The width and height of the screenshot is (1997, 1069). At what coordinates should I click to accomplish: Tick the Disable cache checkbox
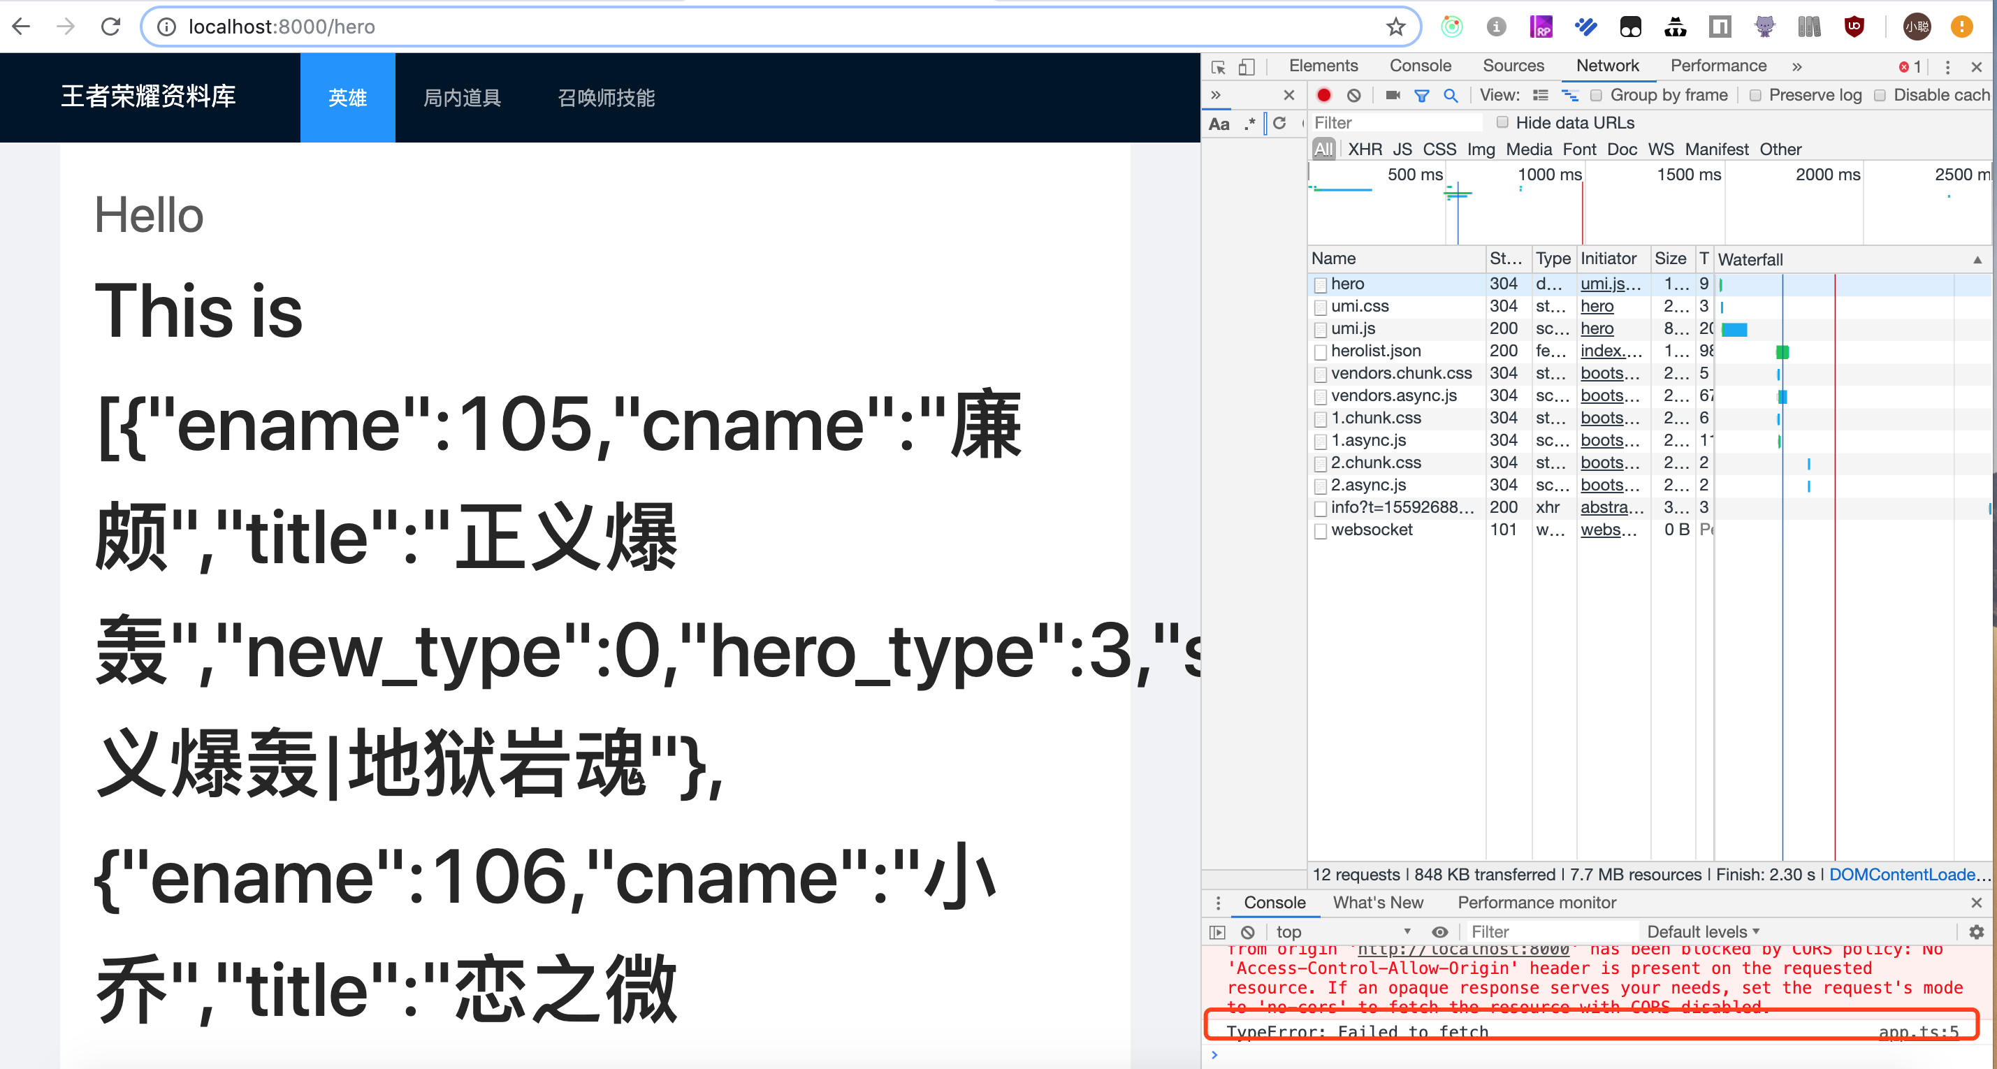click(1880, 95)
